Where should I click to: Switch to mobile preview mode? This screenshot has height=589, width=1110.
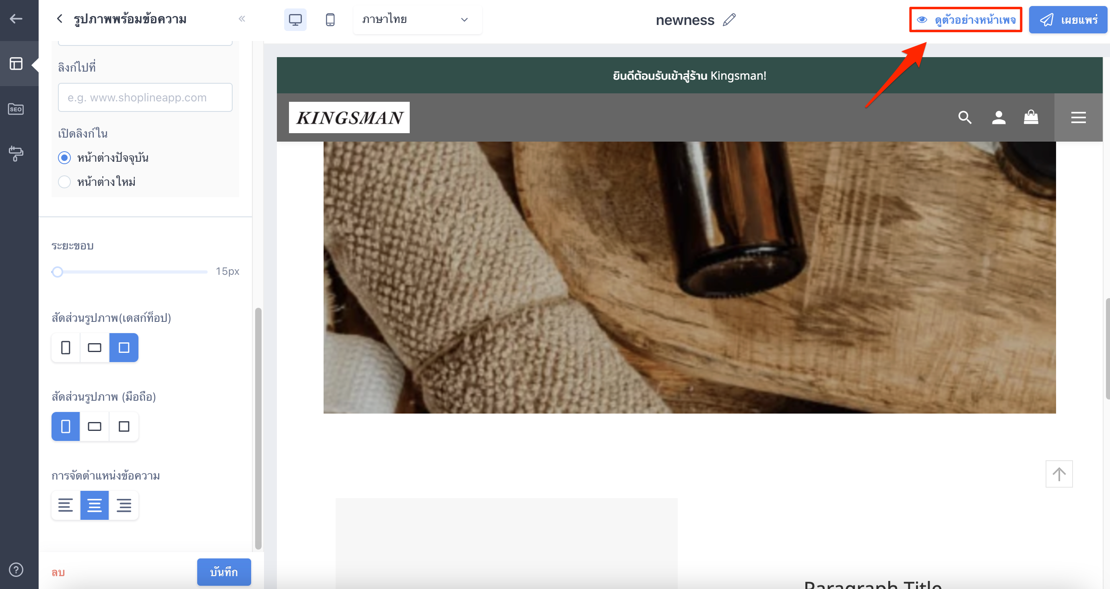click(x=330, y=19)
